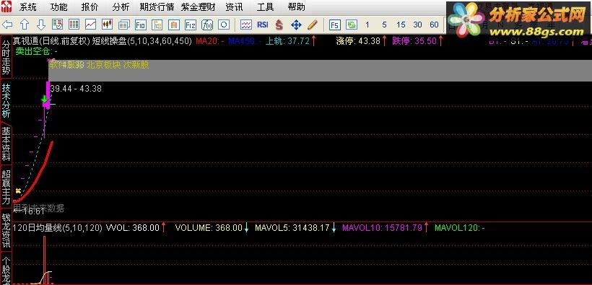Click the 涨停: 43.38 value
The width and height of the screenshot is (592, 285).
pyautogui.click(x=358, y=41)
